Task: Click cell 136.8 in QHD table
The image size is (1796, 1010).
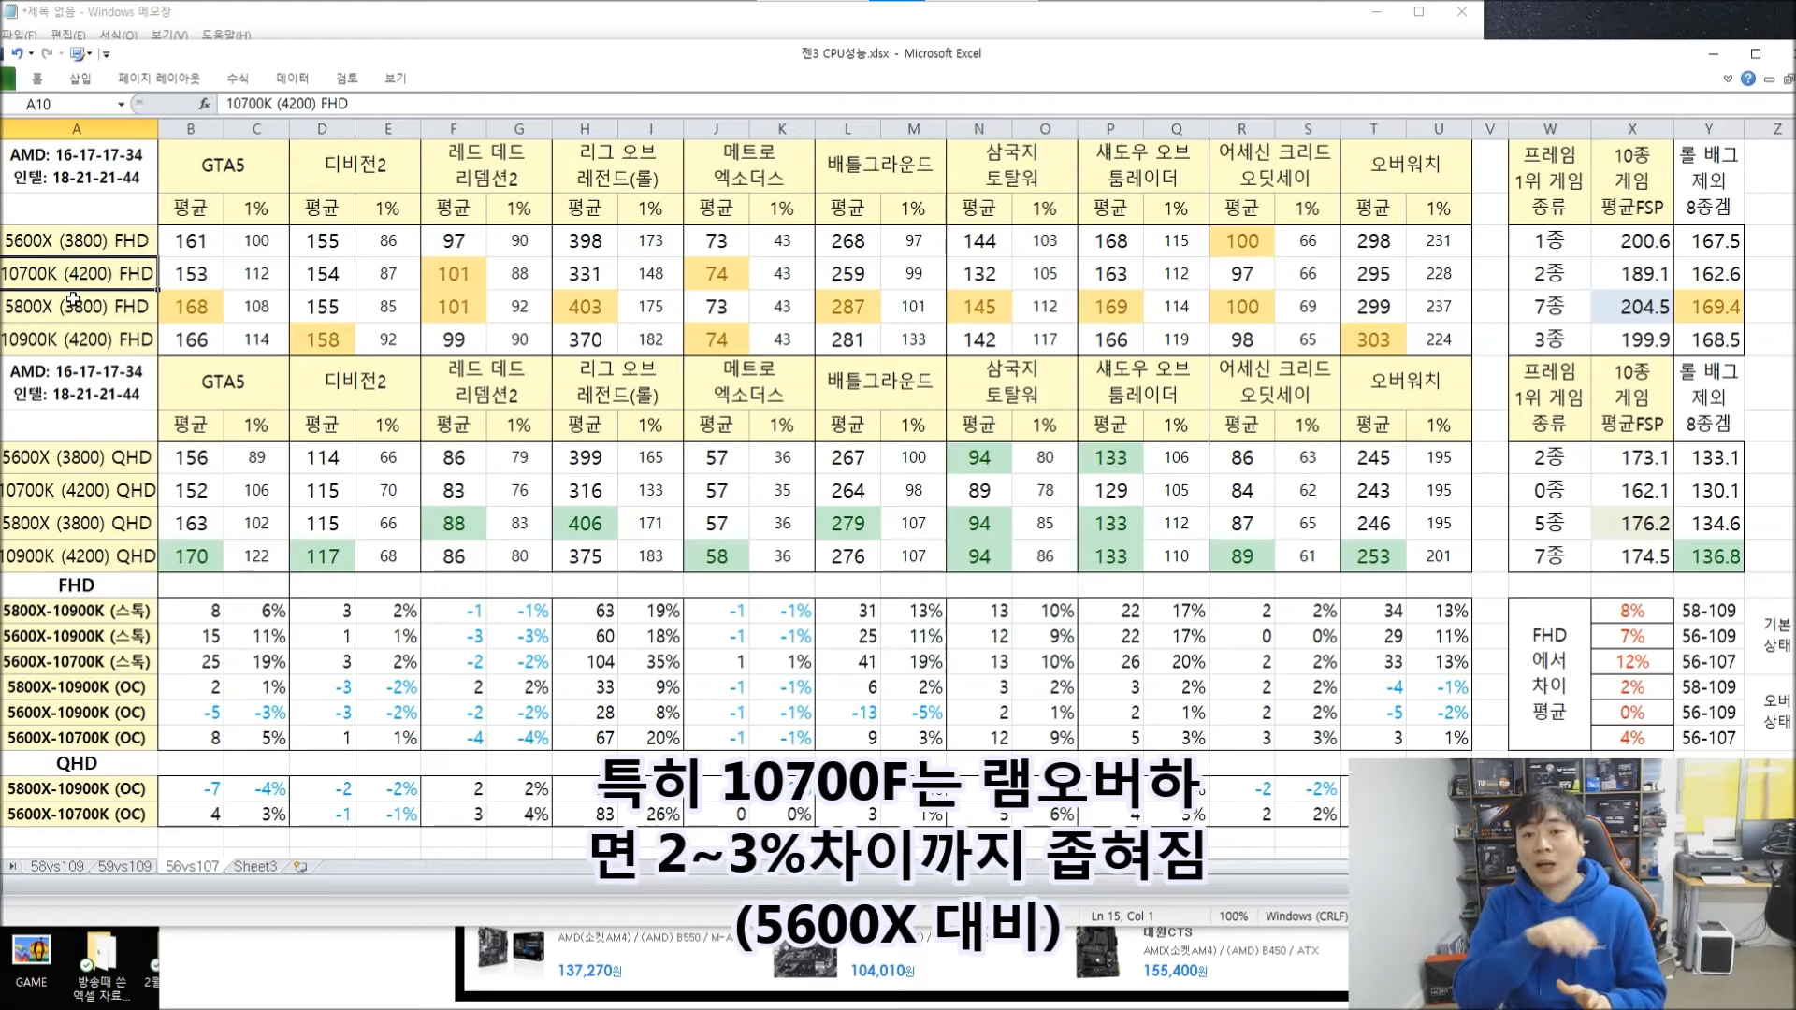Action: pyautogui.click(x=1709, y=556)
